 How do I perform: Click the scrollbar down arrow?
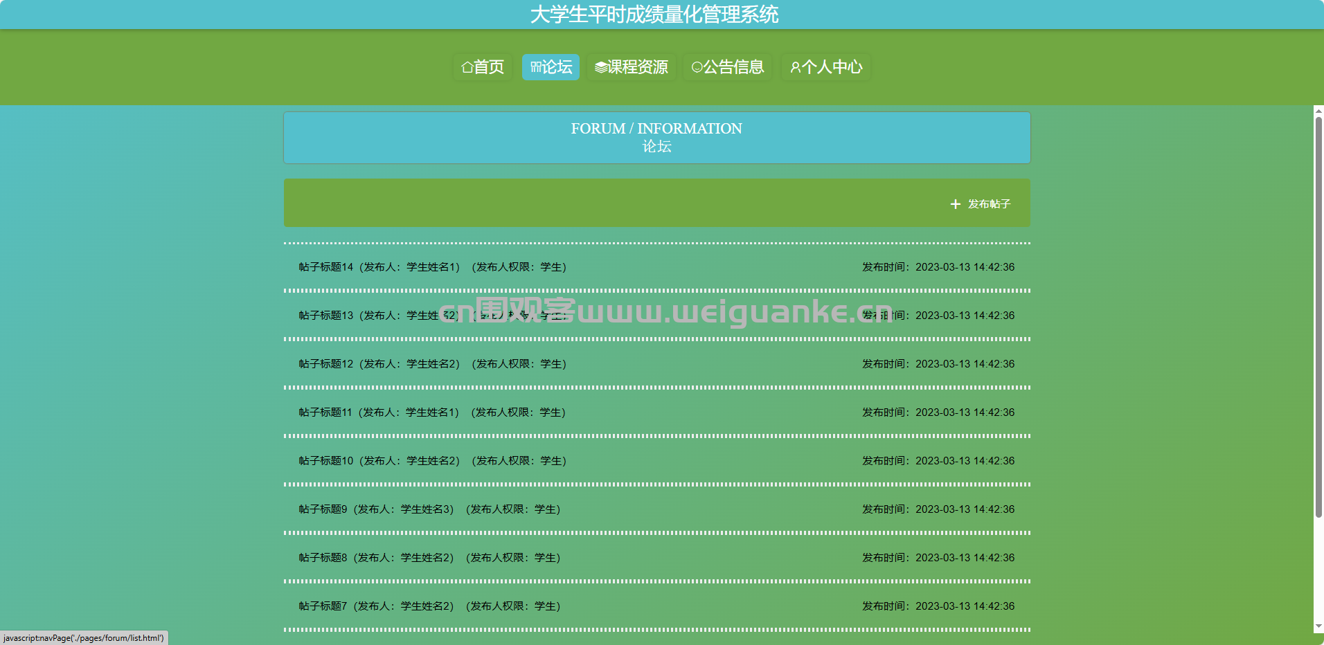pyautogui.click(x=1318, y=626)
